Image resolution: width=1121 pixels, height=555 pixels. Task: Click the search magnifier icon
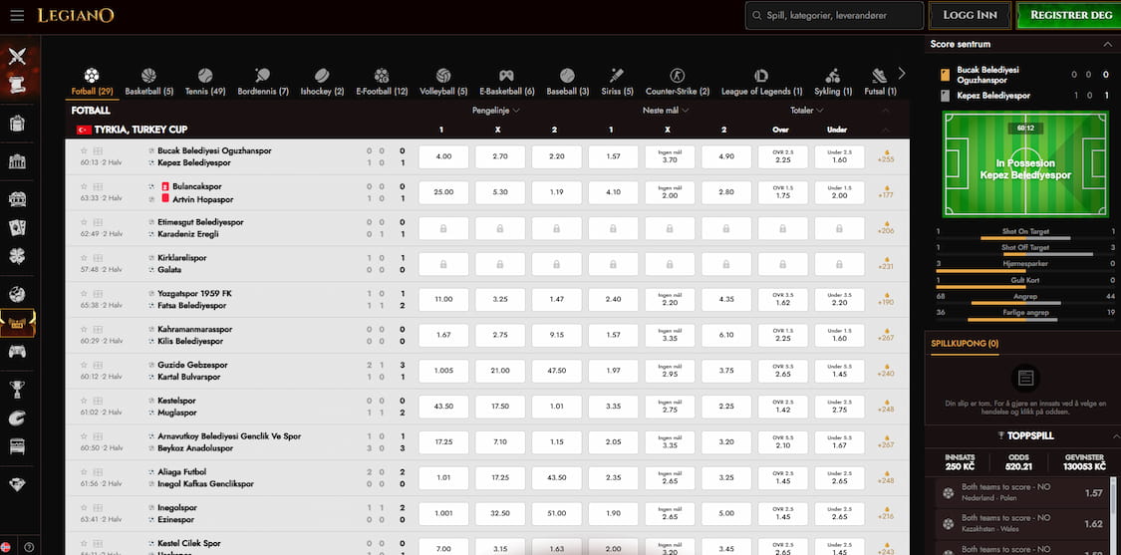[757, 15]
